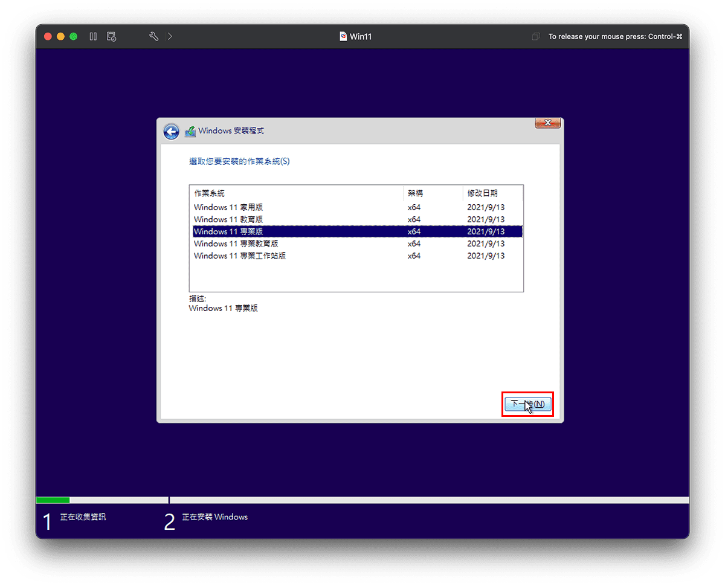Image resolution: width=725 pixels, height=586 pixels.
Task: Click the green installation progress bar
Action: [53, 500]
